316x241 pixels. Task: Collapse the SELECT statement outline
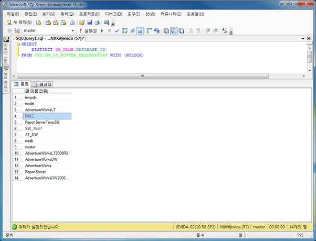18,44
